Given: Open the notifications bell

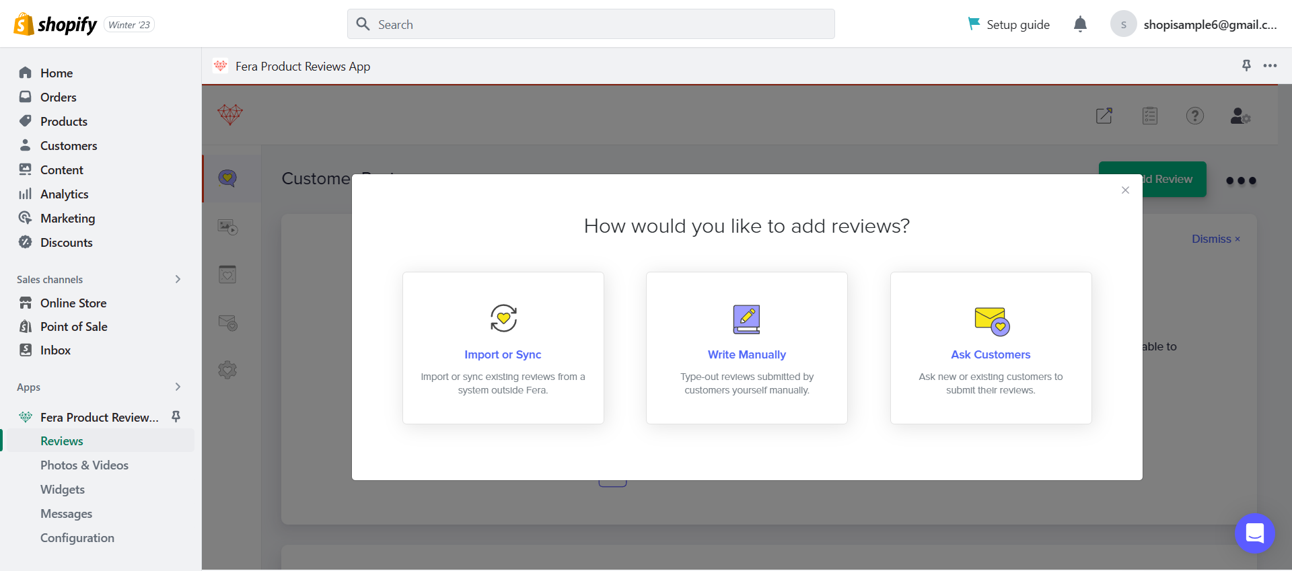Looking at the screenshot, I should click(1080, 24).
